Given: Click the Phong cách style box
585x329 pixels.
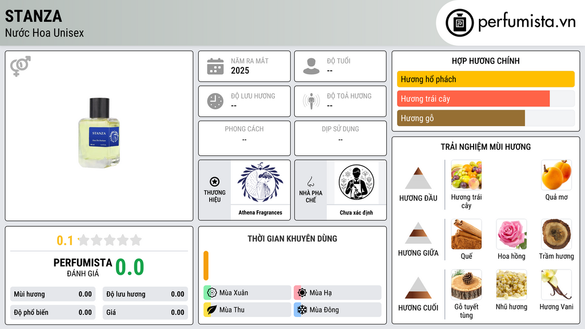Looking at the screenshot, I should click(x=245, y=138).
